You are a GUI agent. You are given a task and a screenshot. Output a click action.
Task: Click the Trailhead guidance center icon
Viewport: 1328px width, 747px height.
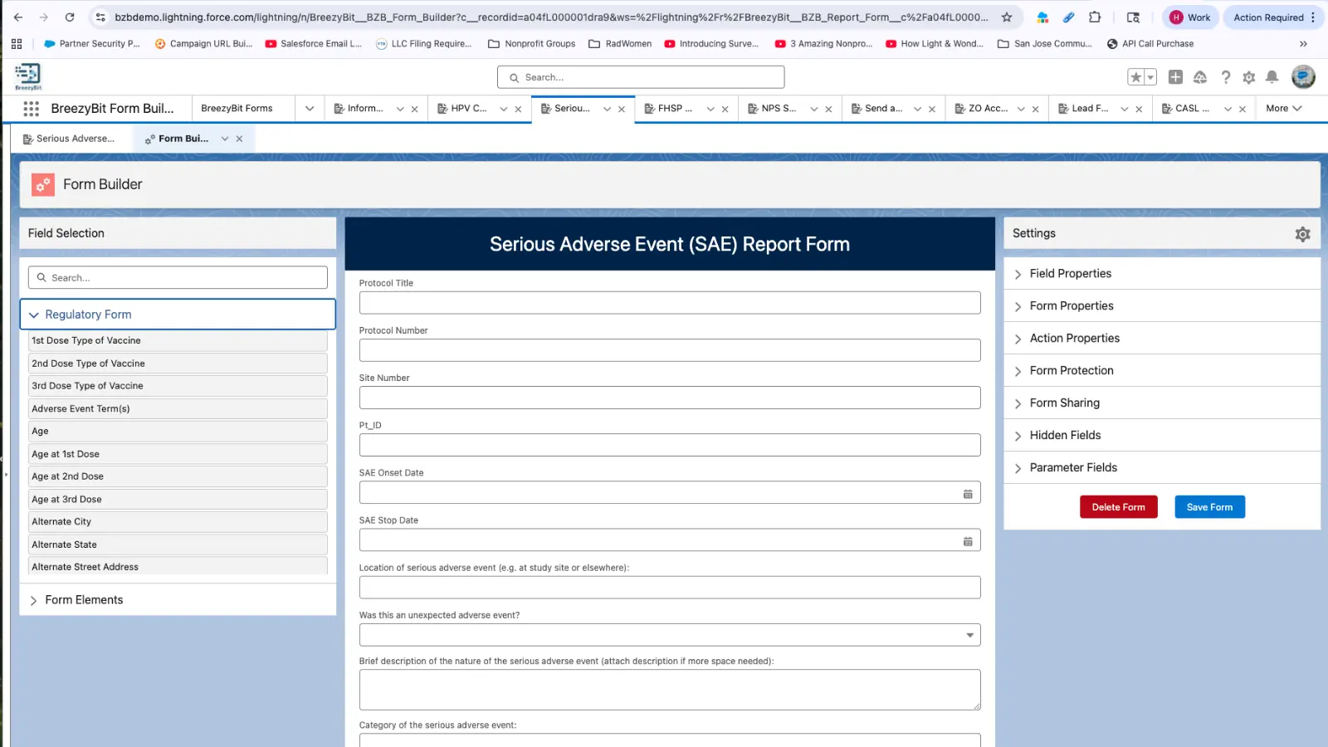coord(1199,76)
